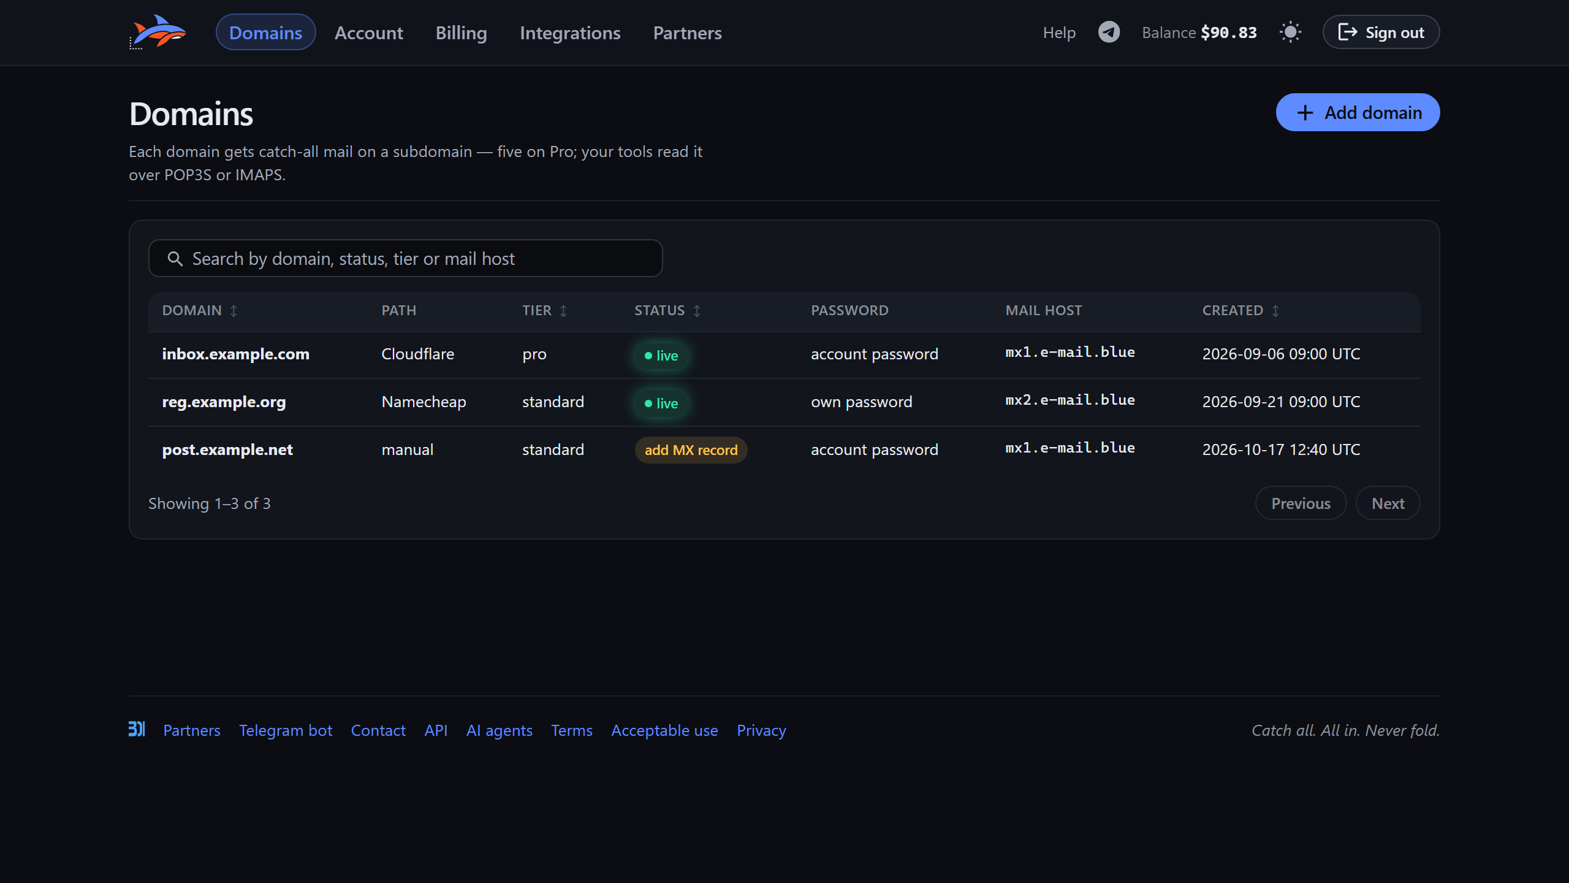This screenshot has height=883, width=1569.
Task: Open the Account nav tab
Action: [x=368, y=32]
